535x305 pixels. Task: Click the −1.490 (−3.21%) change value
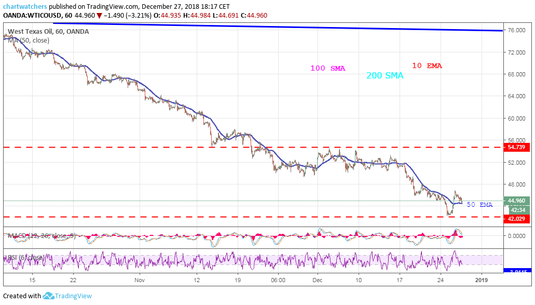[x=128, y=16]
